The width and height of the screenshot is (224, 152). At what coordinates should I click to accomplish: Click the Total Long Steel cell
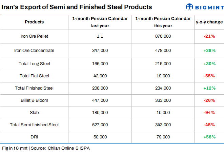[34, 63]
